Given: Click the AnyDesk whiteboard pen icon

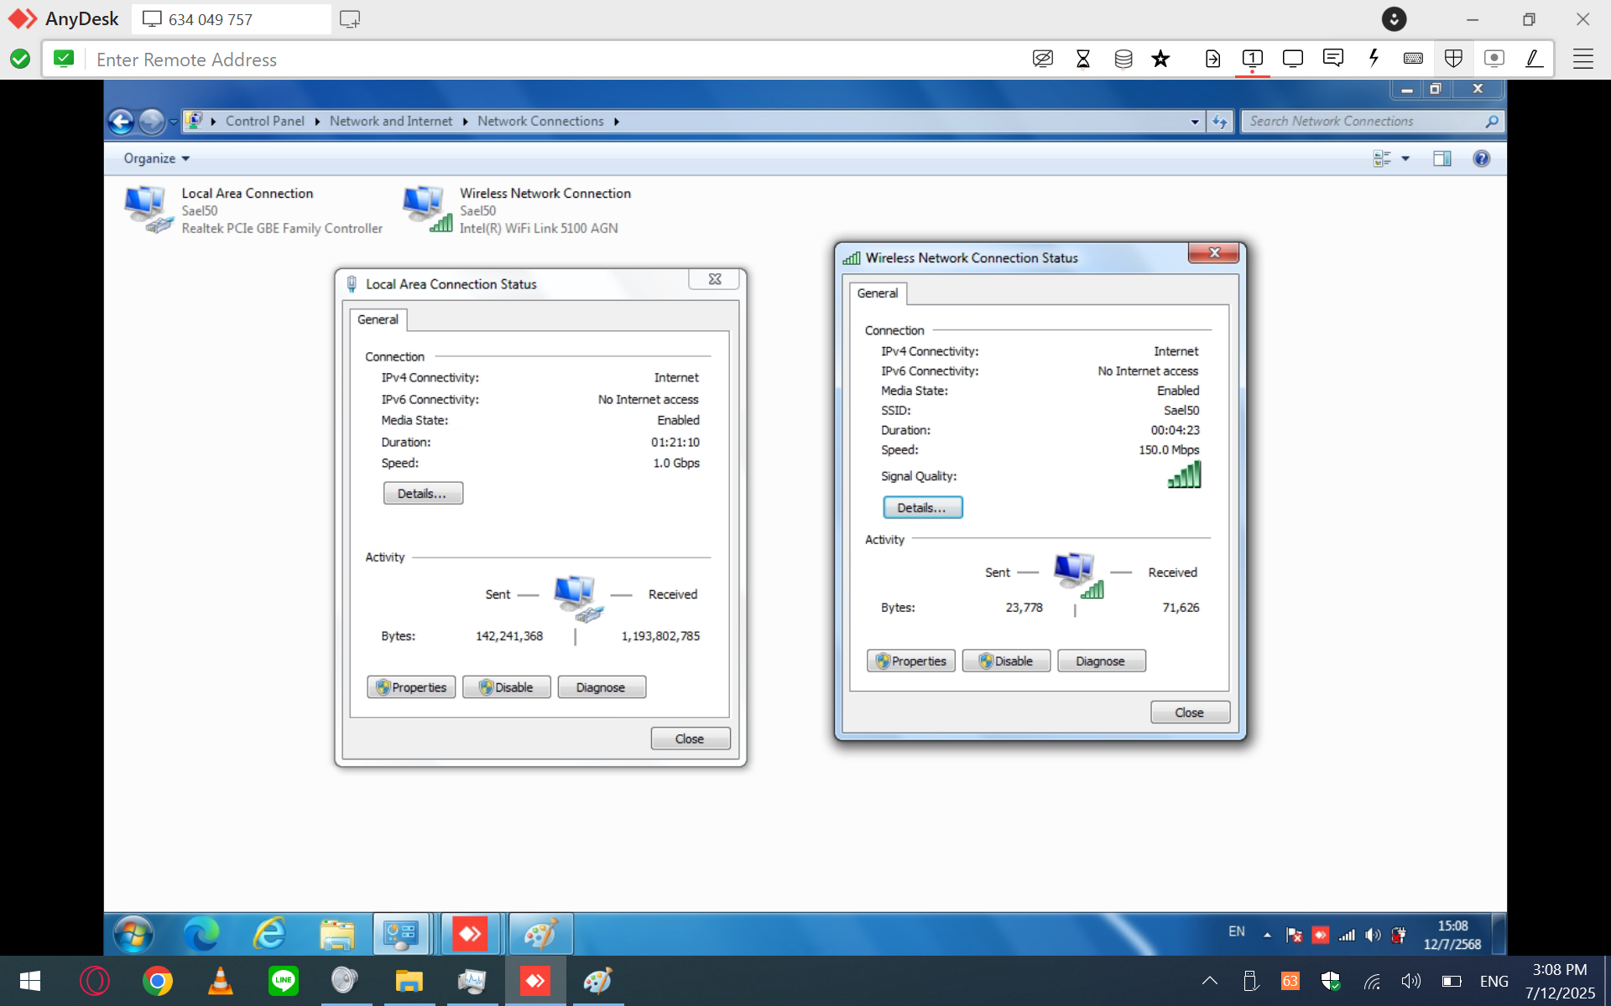Looking at the screenshot, I should (1534, 59).
